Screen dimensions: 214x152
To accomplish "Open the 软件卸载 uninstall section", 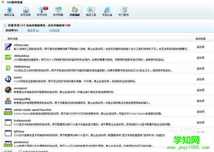I will (x=58, y=12).
